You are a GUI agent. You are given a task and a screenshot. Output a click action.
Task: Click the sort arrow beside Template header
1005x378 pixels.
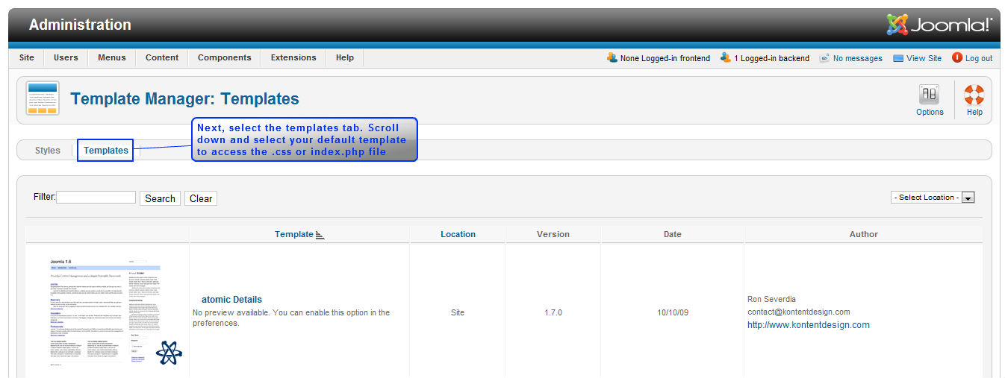coord(320,235)
